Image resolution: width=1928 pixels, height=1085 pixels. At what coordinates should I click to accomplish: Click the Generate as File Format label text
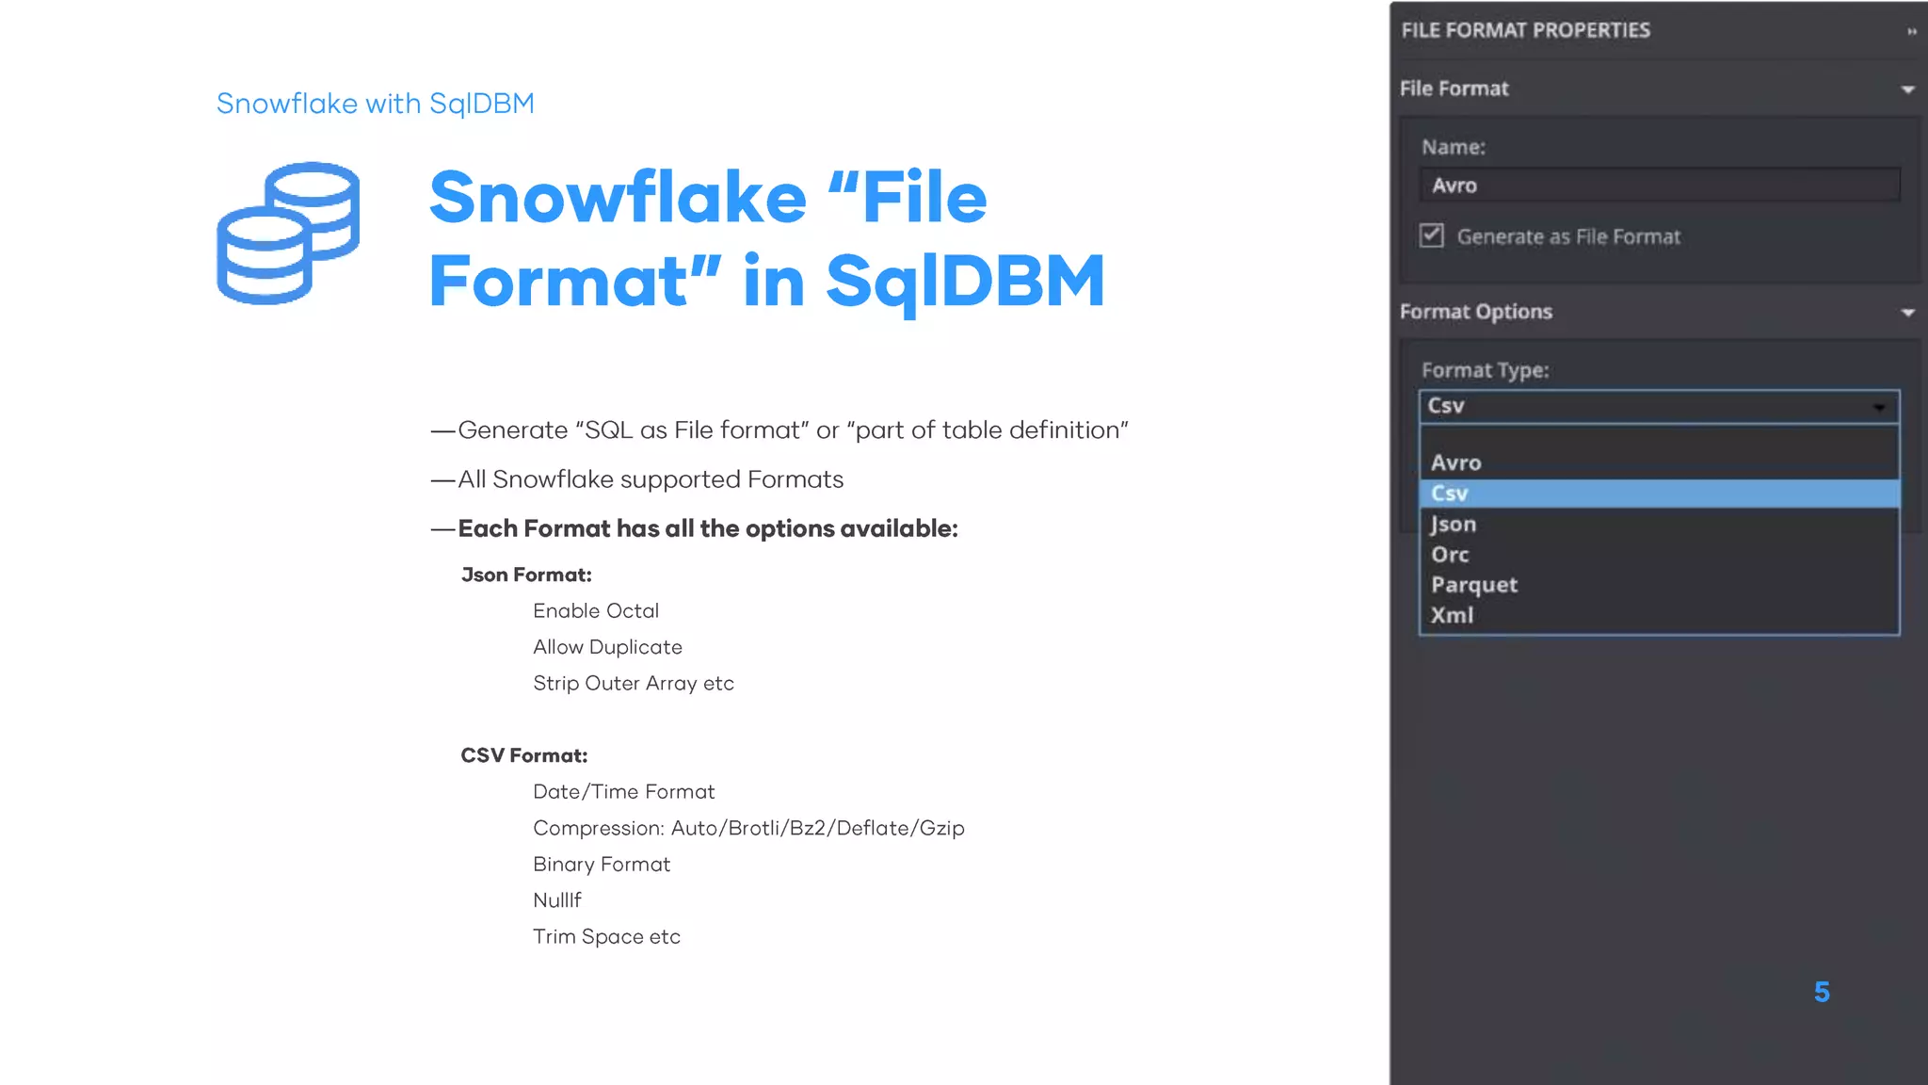pos(1567,236)
